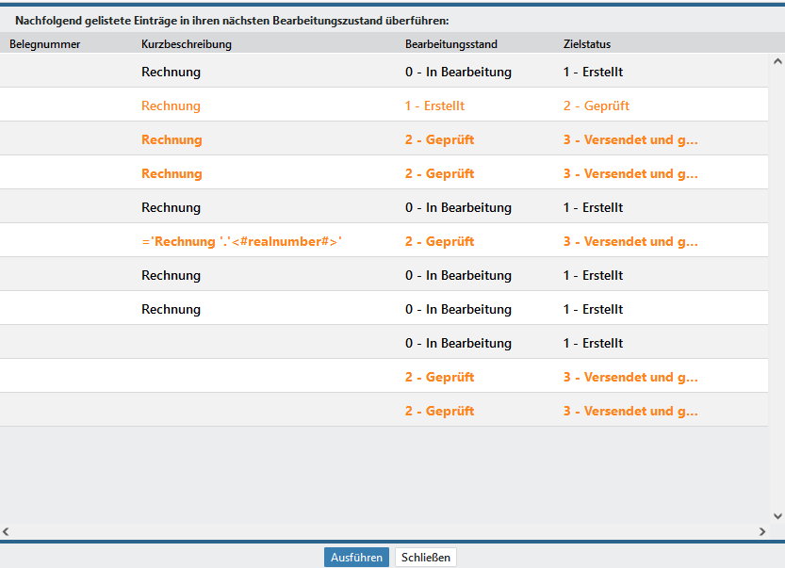Screen dimensions: 785x568
Task: Click the scroll up arrow of the list
Action: [777, 62]
